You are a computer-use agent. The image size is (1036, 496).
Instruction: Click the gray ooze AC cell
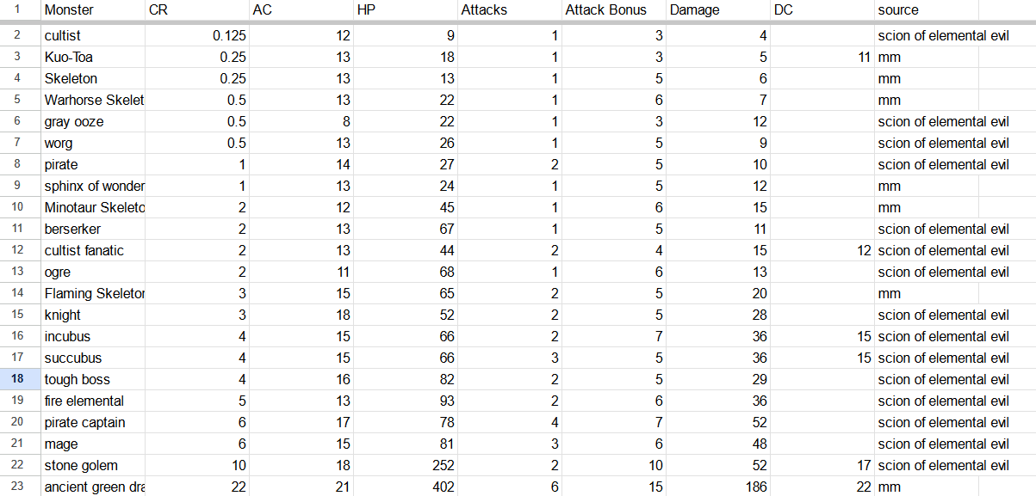coord(301,122)
